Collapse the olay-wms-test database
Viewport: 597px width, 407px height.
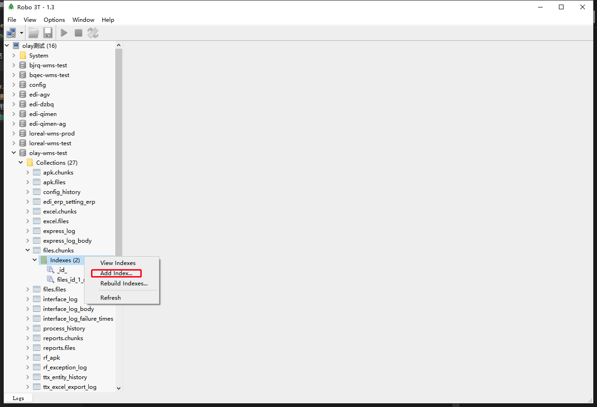coord(14,153)
